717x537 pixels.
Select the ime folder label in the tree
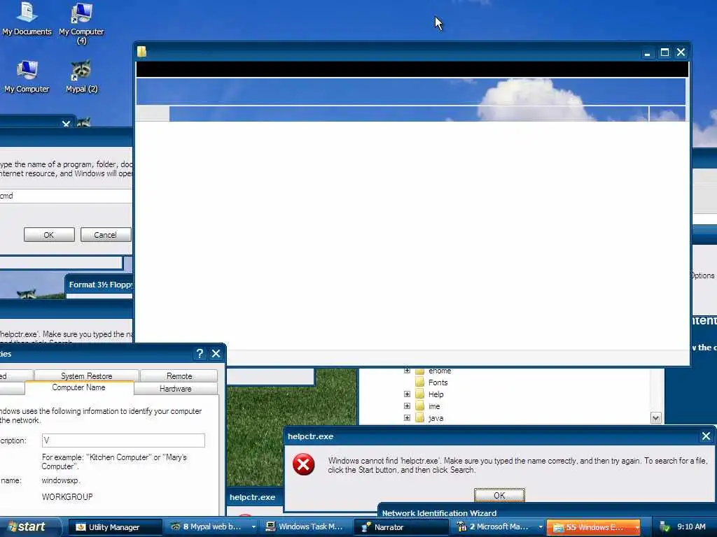[x=434, y=406]
